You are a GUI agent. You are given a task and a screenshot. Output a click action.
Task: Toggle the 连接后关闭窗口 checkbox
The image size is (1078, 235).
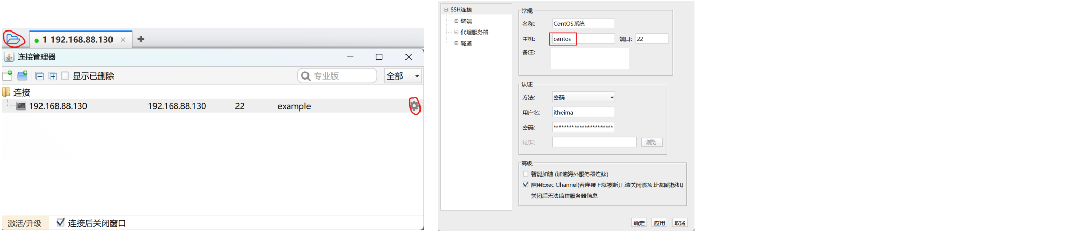(61, 223)
